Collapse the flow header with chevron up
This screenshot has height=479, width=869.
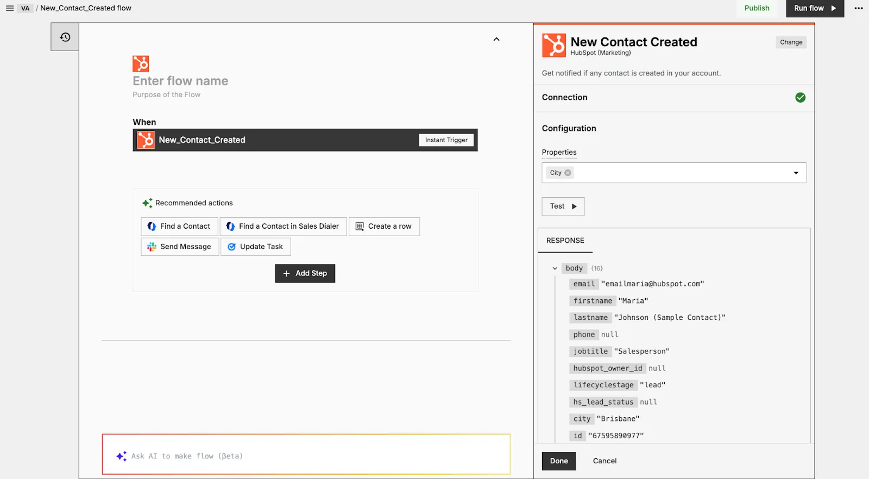tap(496, 39)
